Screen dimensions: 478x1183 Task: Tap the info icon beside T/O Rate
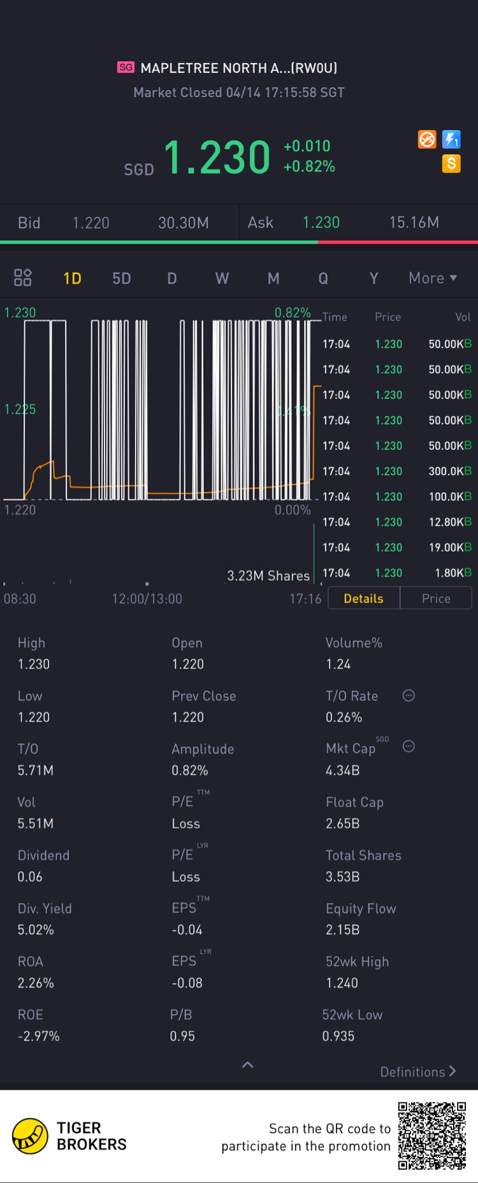pyautogui.click(x=409, y=696)
